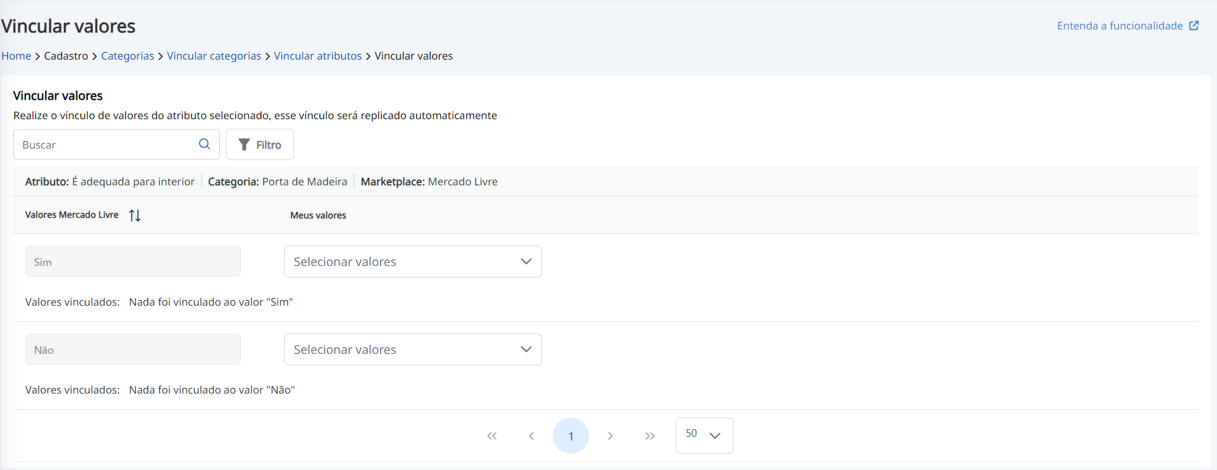
Task: Click the Meus valores column header
Action: [x=318, y=215]
